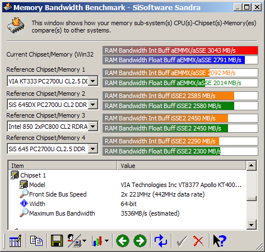
Task: Click the What's This help pointer icon
Action: click(220, 241)
